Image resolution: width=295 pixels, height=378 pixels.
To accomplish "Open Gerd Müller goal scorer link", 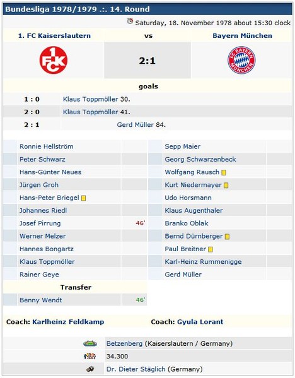I will point(135,125).
